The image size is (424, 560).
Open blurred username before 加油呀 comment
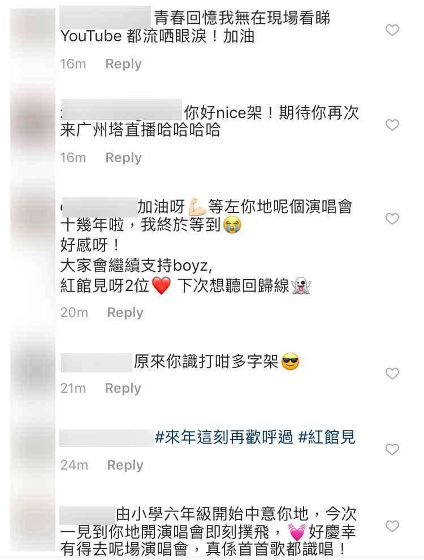(x=99, y=207)
